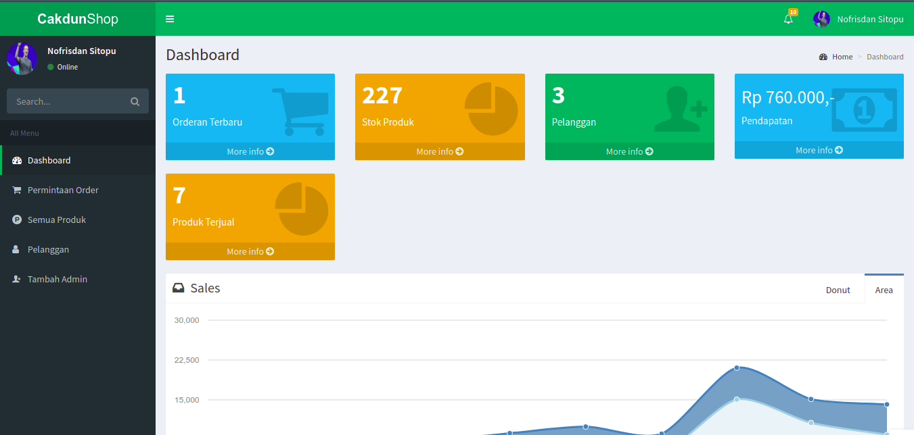Click the notification badge showing 10
This screenshot has height=435, width=914.
(793, 12)
